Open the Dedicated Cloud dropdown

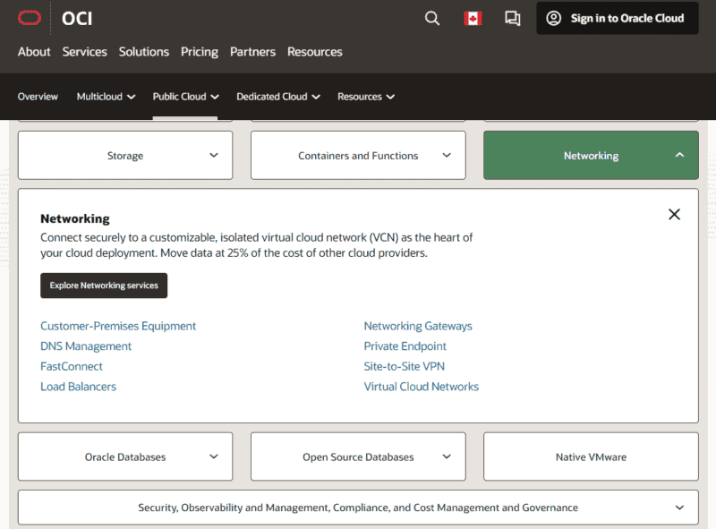pyautogui.click(x=277, y=97)
